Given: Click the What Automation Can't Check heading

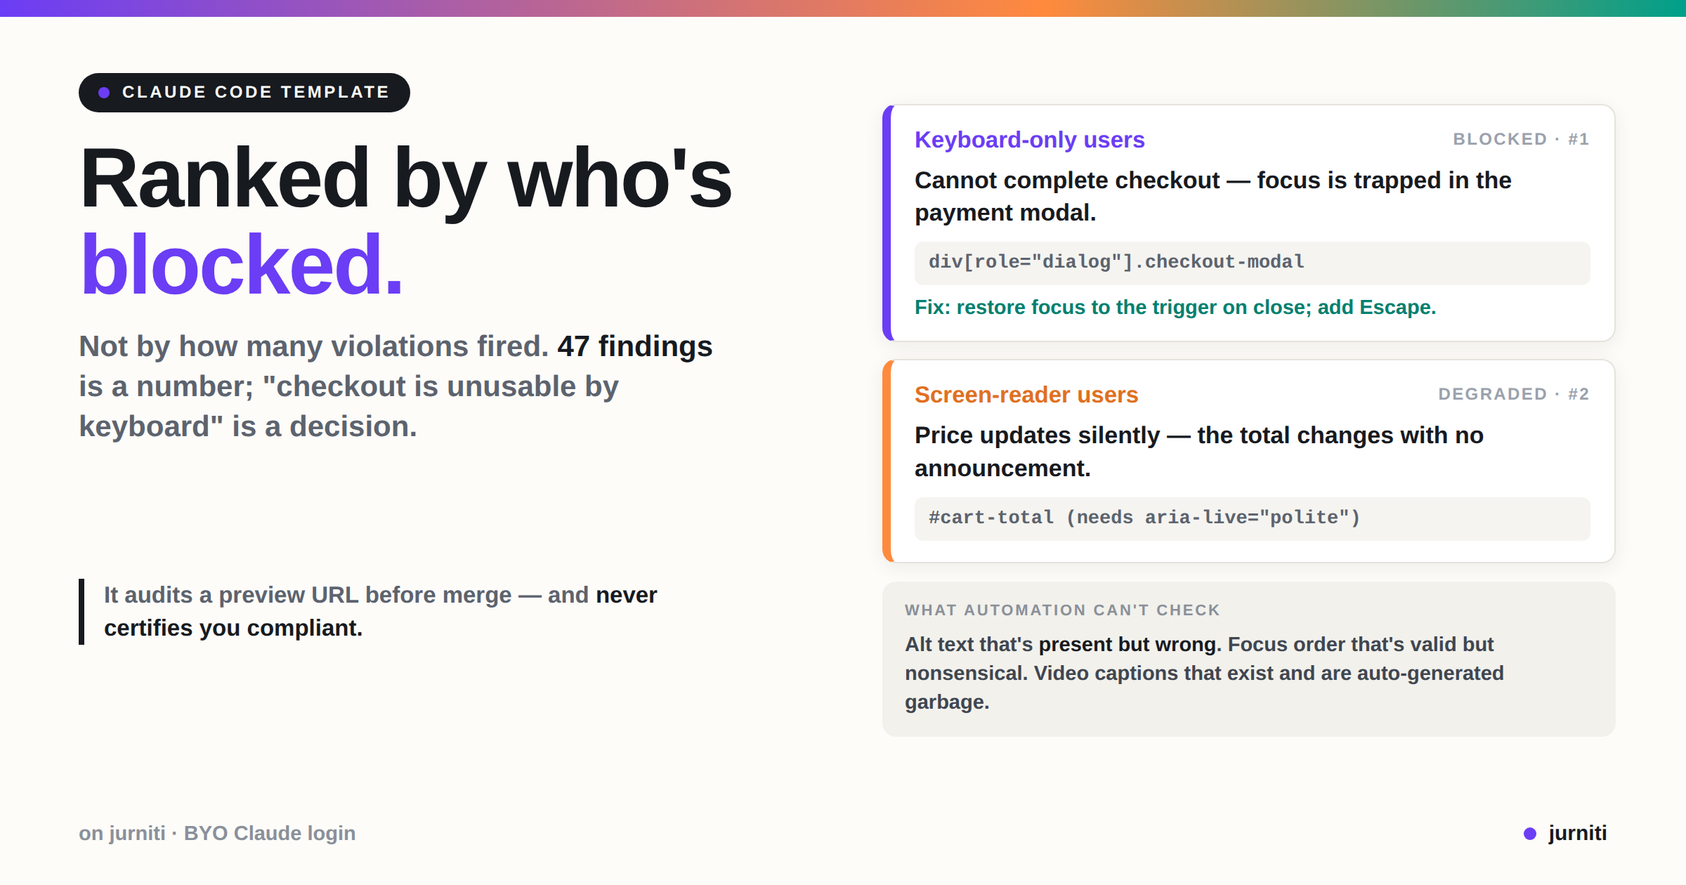Looking at the screenshot, I should pyautogui.click(x=1062, y=610).
